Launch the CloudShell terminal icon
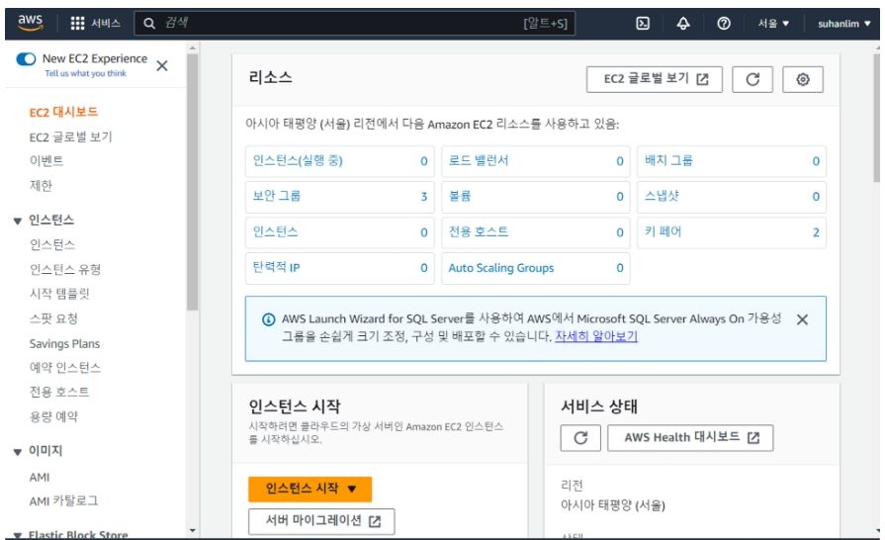The width and height of the screenshot is (885, 540). click(643, 23)
